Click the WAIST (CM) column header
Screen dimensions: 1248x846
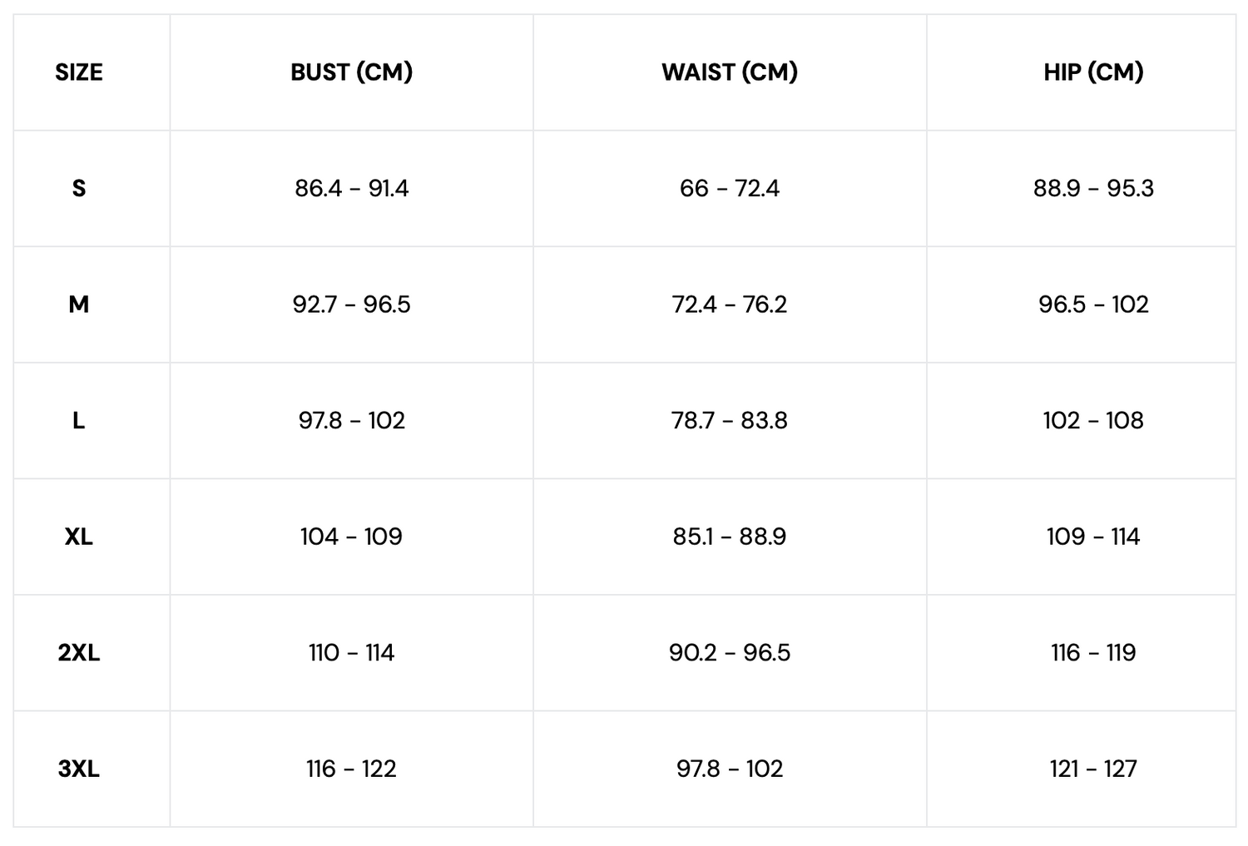click(x=730, y=72)
